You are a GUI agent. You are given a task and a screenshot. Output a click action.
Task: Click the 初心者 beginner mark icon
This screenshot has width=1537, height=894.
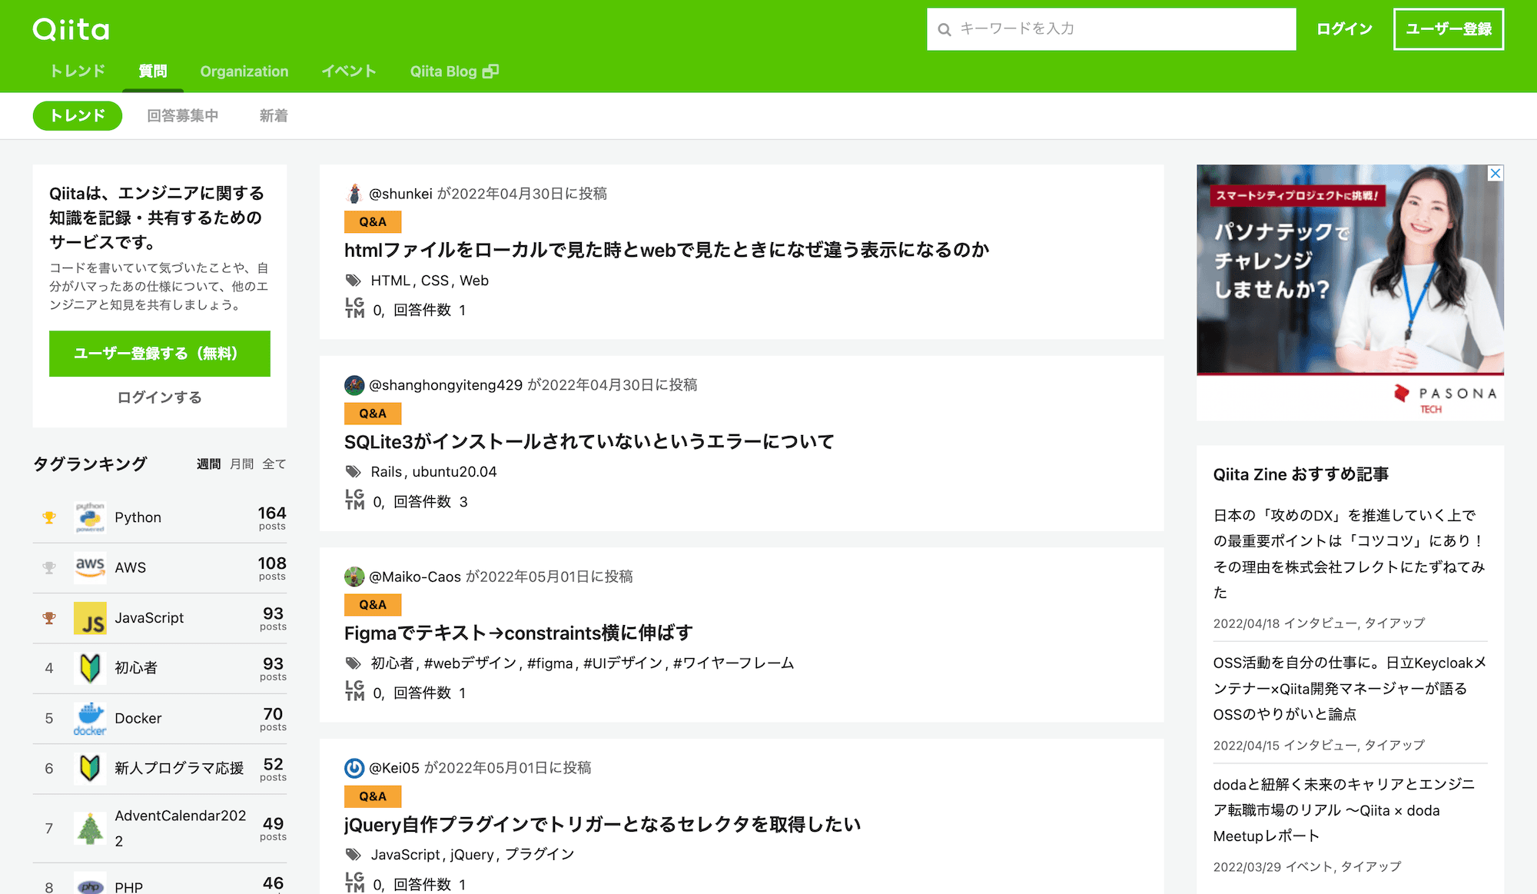tap(90, 668)
